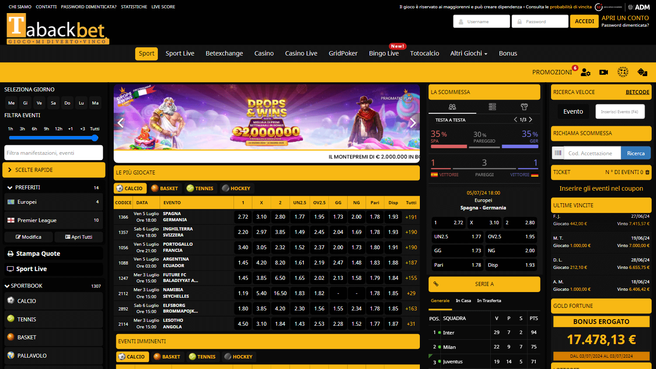Switch Eventi Imminenti to Hockey tab

point(238,357)
